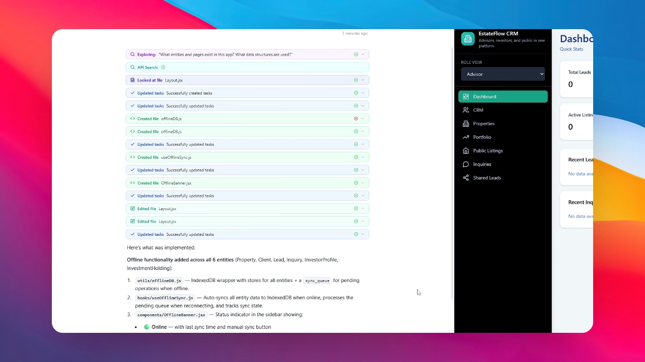Click the green check beside API Search
645x362 pixels.
pos(163,67)
